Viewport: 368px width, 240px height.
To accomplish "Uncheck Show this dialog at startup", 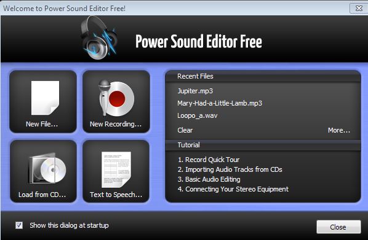I will 19,225.
